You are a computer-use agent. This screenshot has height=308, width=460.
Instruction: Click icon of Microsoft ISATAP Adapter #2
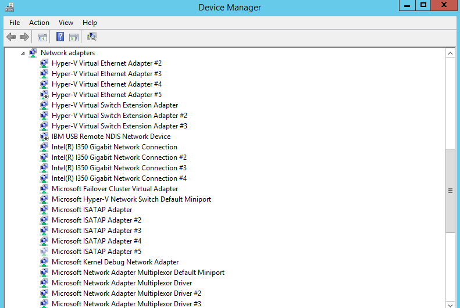click(x=44, y=220)
